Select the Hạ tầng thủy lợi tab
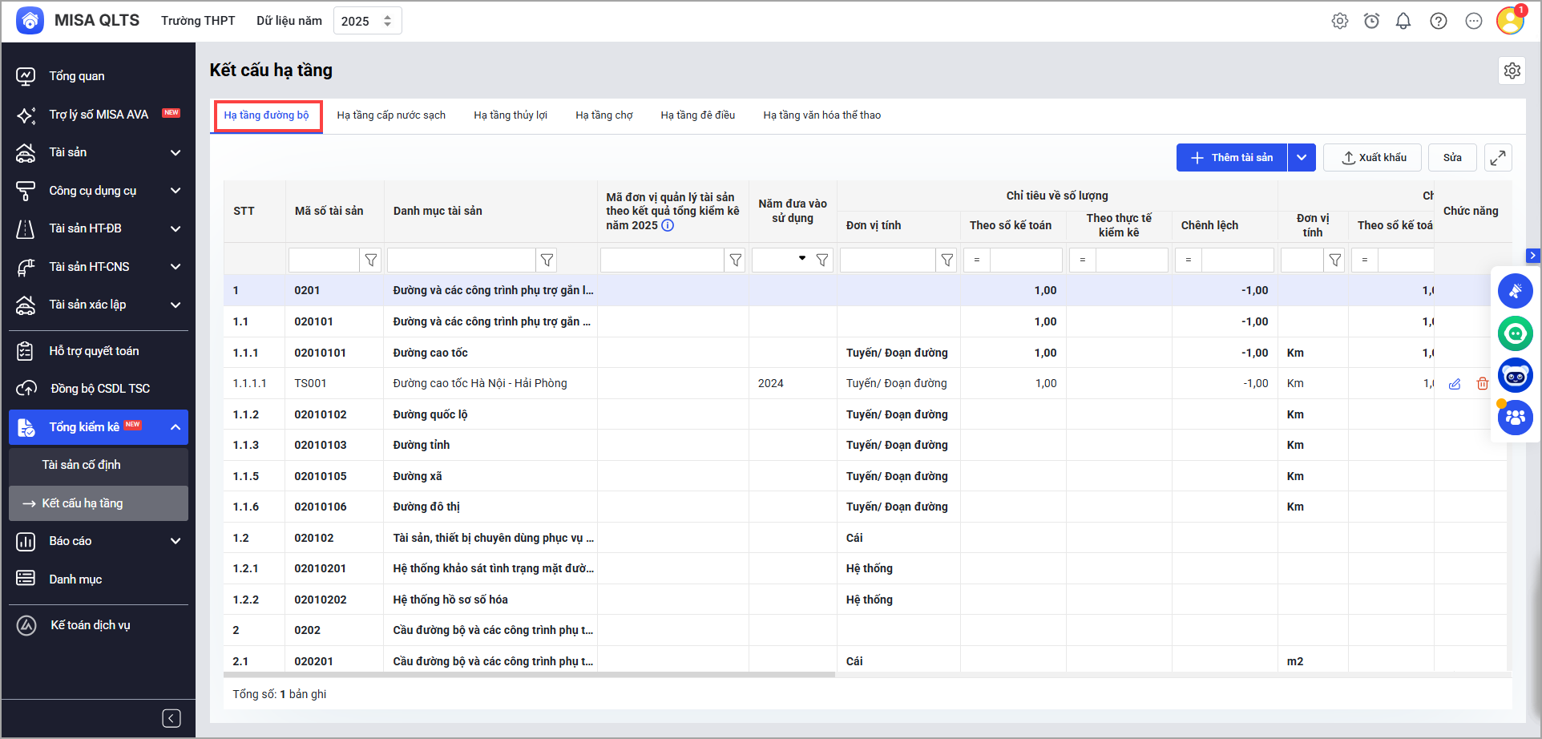The height and width of the screenshot is (739, 1542). [x=510, y=115]
